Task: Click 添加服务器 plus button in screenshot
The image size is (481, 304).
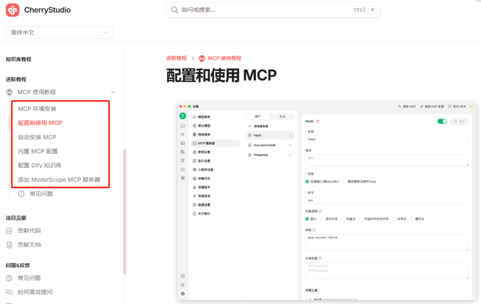Action: pyautogui.click(x=258, y=126)
